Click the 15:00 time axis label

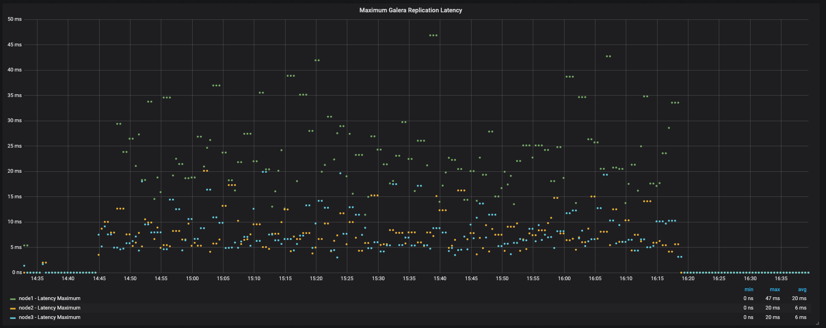click(x=192, y=279)
